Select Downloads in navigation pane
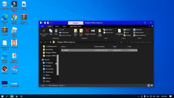174x98 pixels. tap(48, 72)
